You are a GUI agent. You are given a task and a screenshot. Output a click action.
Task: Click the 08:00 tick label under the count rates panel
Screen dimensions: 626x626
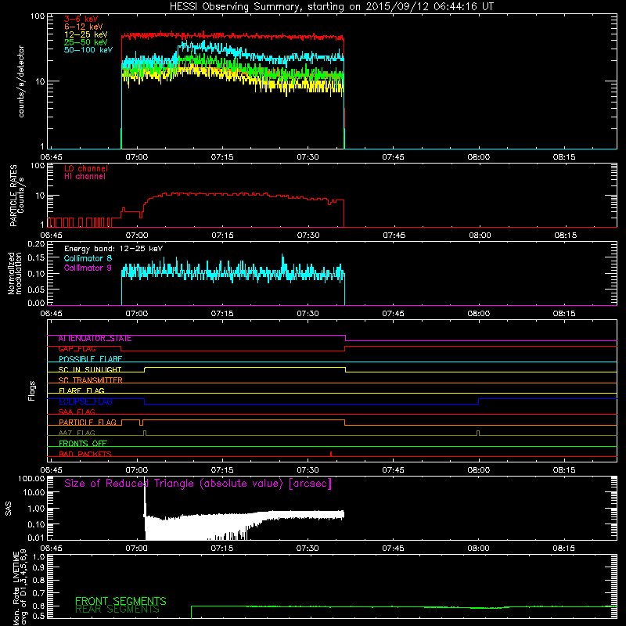pos(479,157)
